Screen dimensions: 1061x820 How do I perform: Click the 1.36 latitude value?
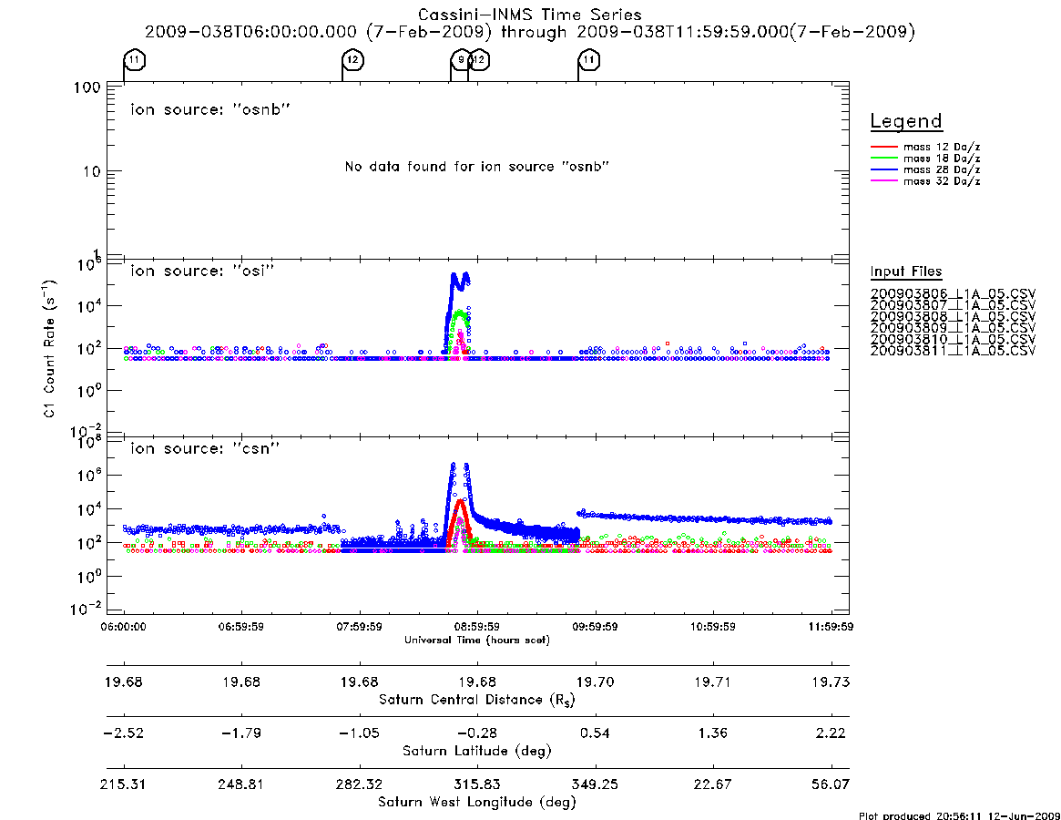[x=712, y=733]
